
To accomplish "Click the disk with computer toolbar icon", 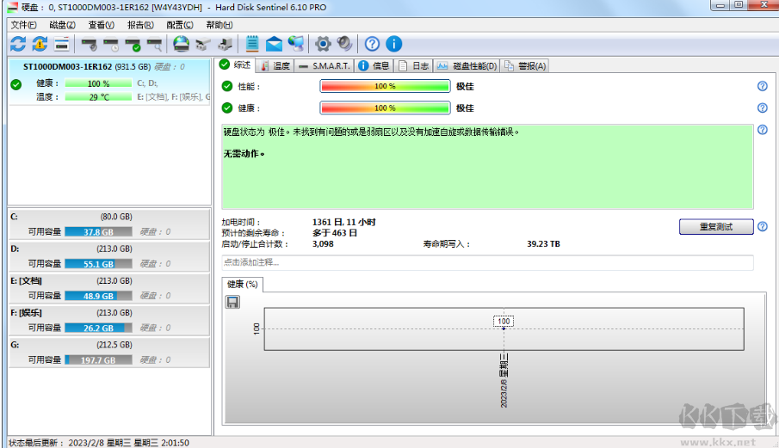I will tap(225, 44).
